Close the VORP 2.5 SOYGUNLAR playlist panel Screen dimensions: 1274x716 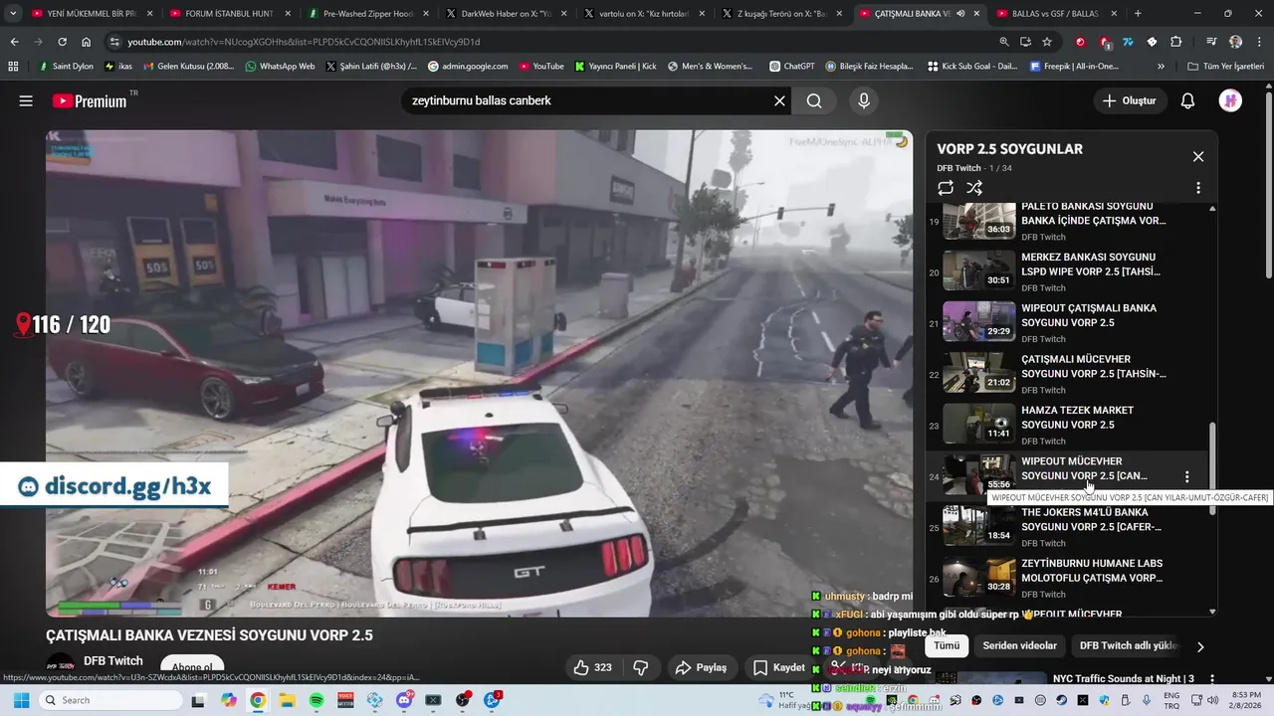1198,156
